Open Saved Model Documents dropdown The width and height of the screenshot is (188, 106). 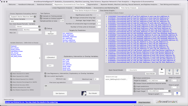pyautogui.click(x=140, y=70)
